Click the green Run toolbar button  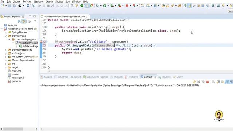click(104, 6)
